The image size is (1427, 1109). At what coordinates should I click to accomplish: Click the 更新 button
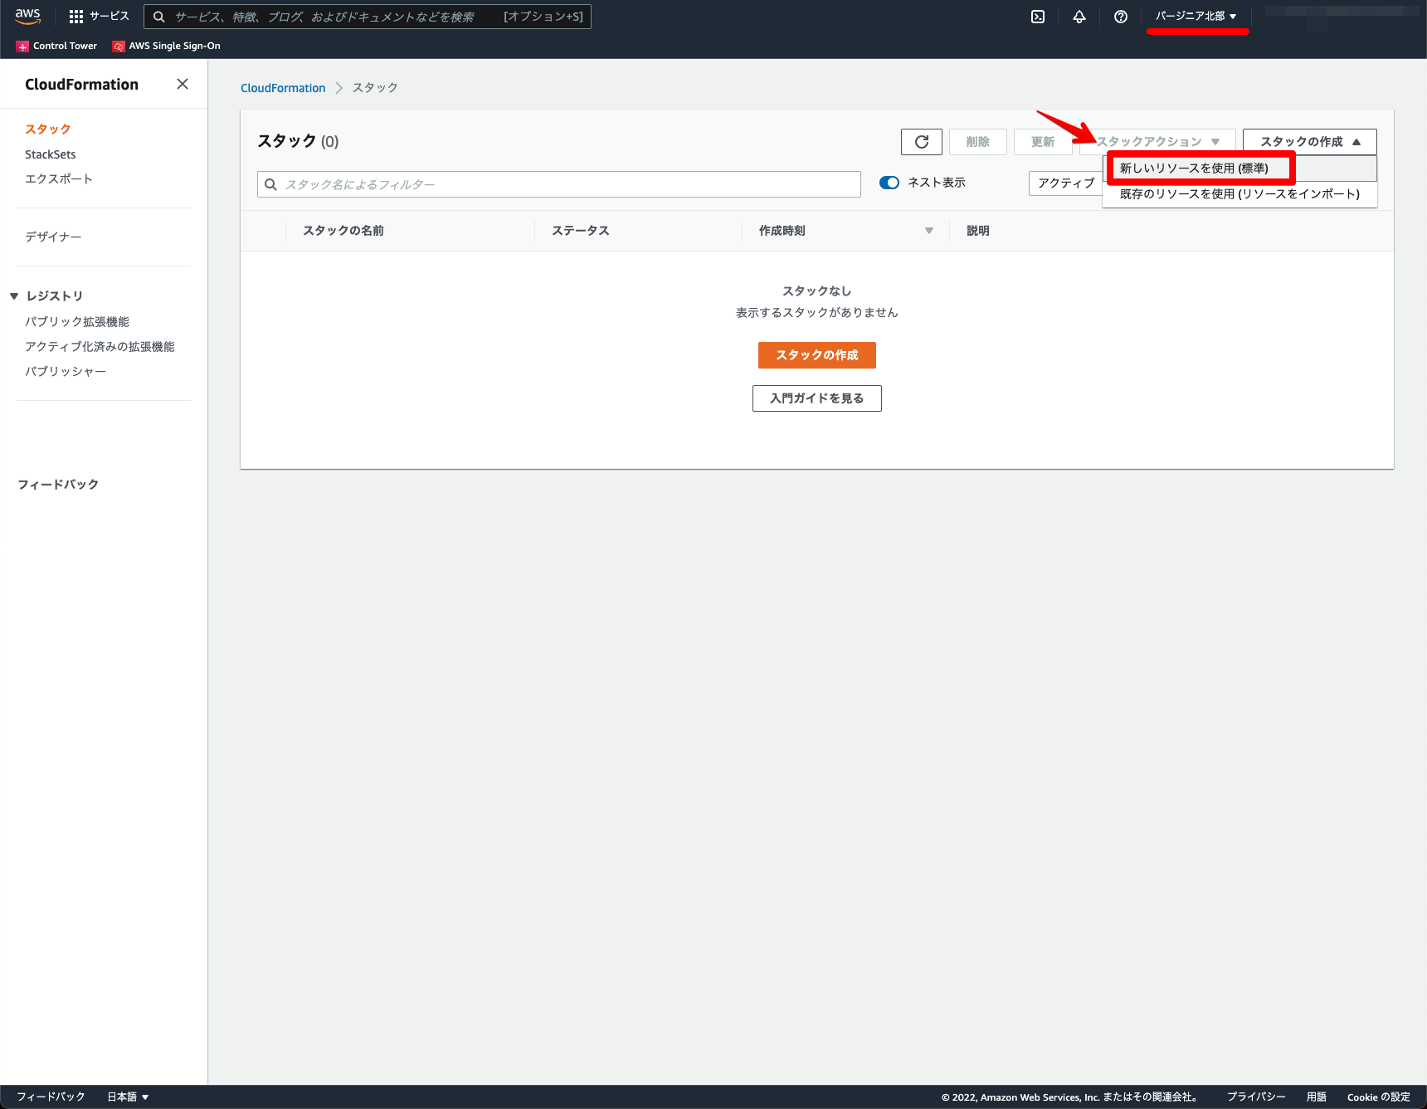(1043, 142)
